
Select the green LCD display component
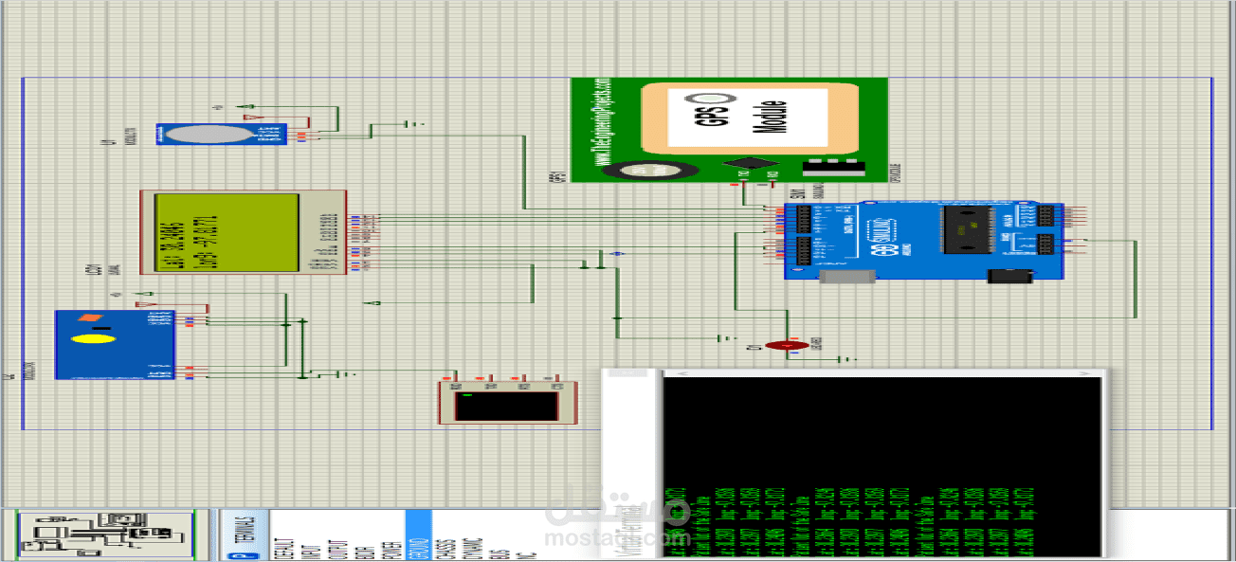pyautogui.click(x=245, y=232)
